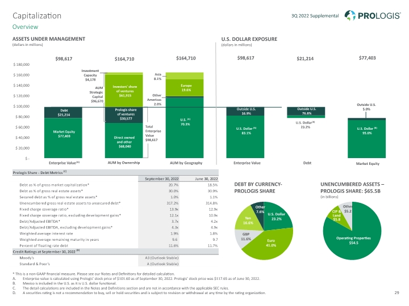The image size is (409, 306).
Task: Click Direct owned and other $68,040 segment
Action: [x=124, y=141]
